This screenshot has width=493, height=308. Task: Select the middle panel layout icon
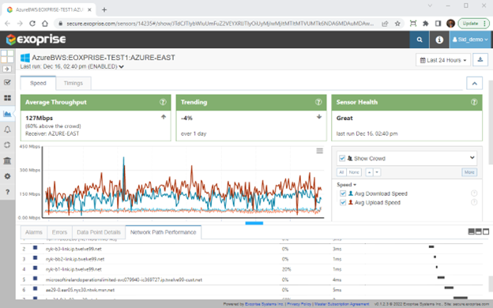click(478, 231)
